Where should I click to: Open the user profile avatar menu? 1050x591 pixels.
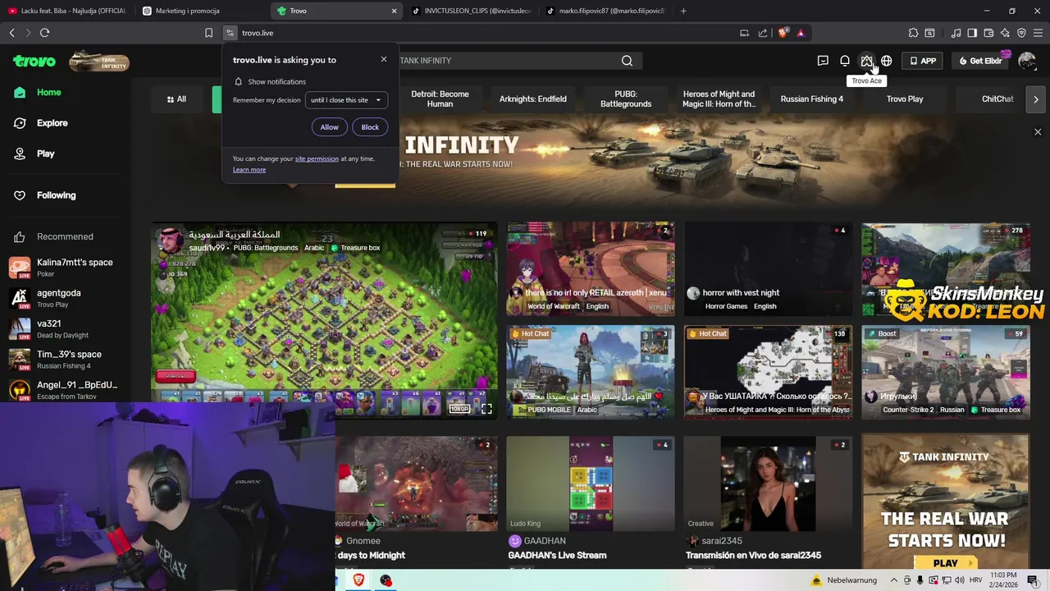click(1027, 62)
